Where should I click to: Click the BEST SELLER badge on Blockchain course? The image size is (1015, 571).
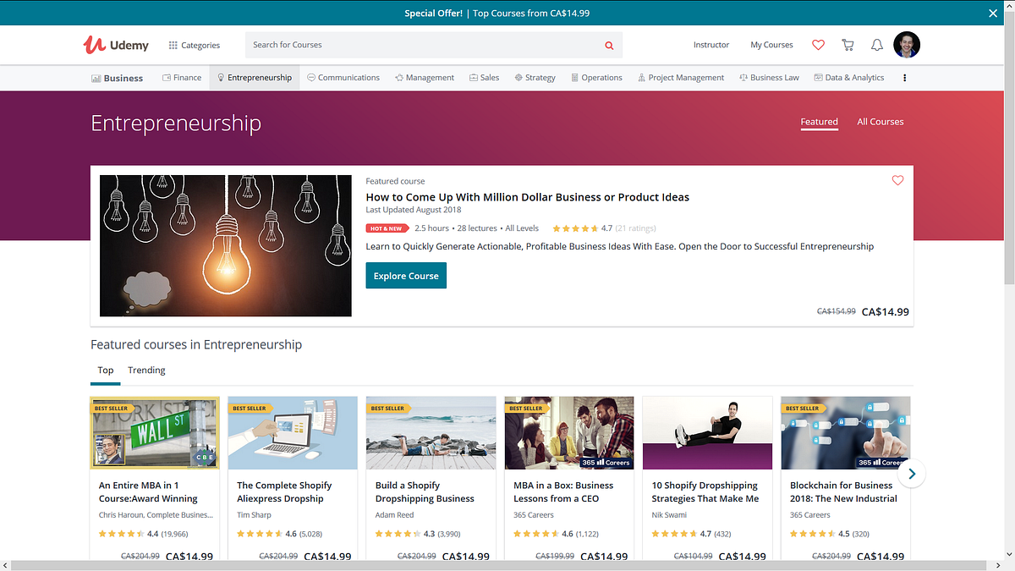pos(802,409)
